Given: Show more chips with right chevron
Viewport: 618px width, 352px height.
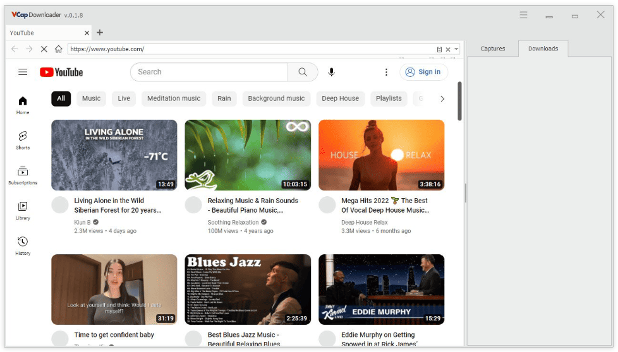Looking at the screenshot, I should (442, 98).
